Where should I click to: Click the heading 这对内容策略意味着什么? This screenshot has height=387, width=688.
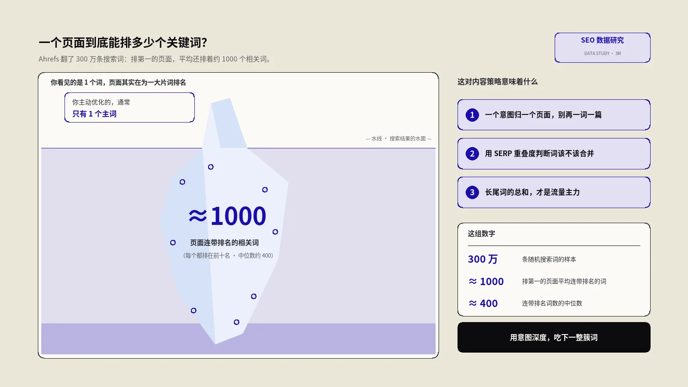pos(498,82)
